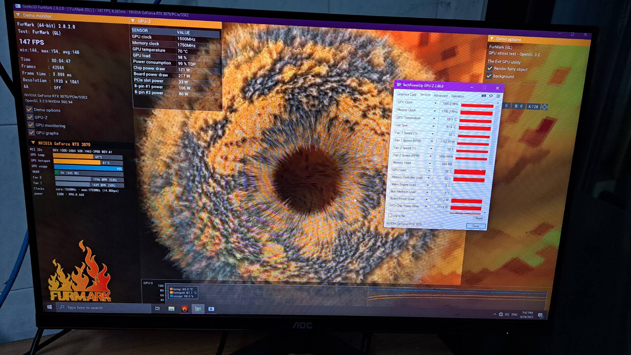
Task: Open the GPU Load sensor dropdown
Action: click(x=429, y=171)
